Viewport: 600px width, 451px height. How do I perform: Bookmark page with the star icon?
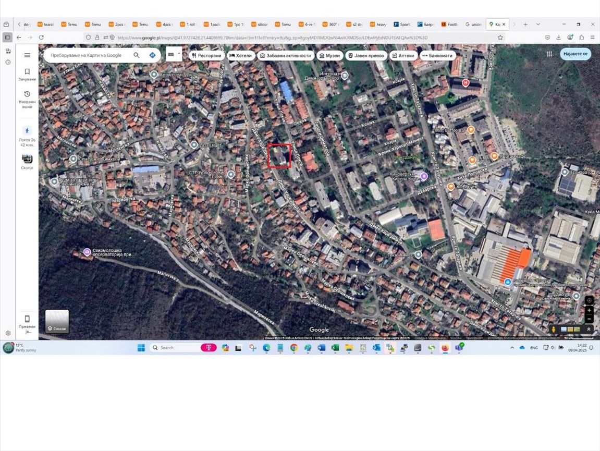click(x=500, y=38)
